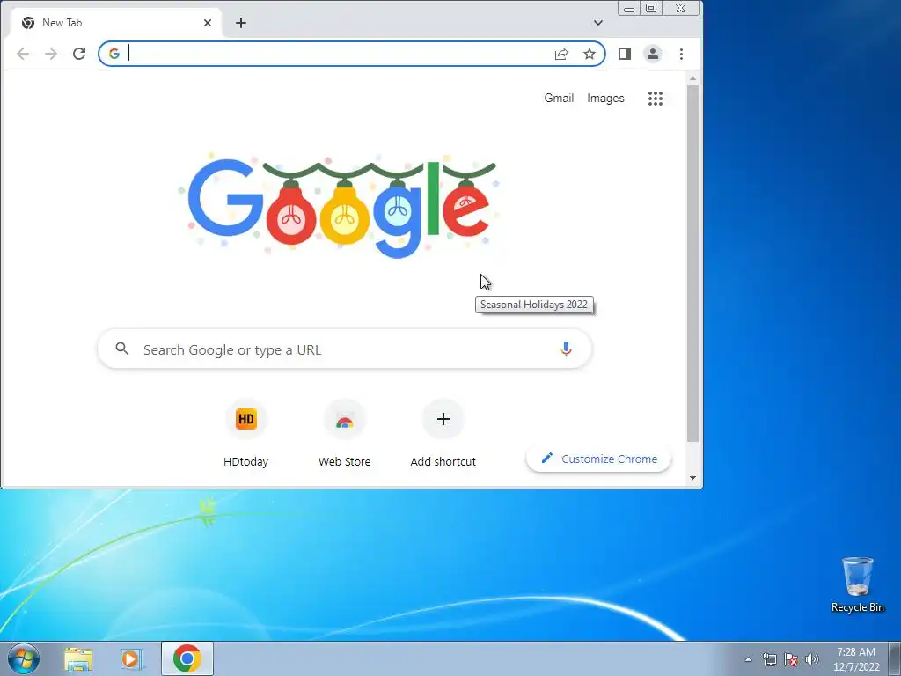Expand the tab search chevron
Image resolution: width=901 pixels, height=676 pixels.
coord(598,23)
